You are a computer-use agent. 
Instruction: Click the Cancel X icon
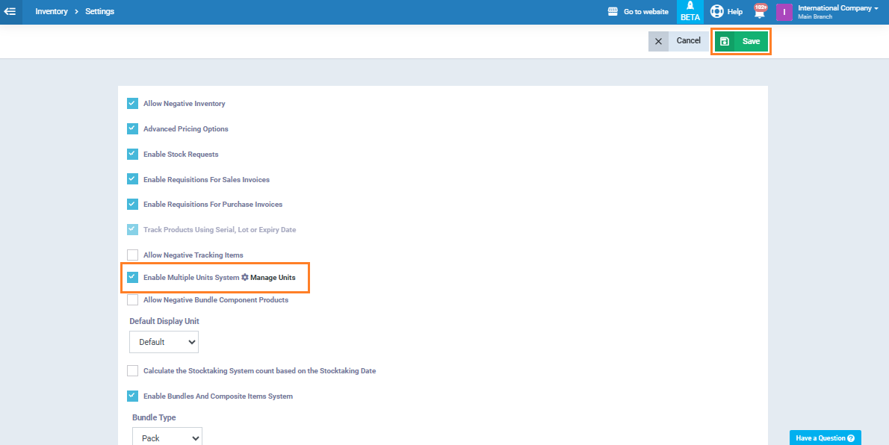pos(658,41)
